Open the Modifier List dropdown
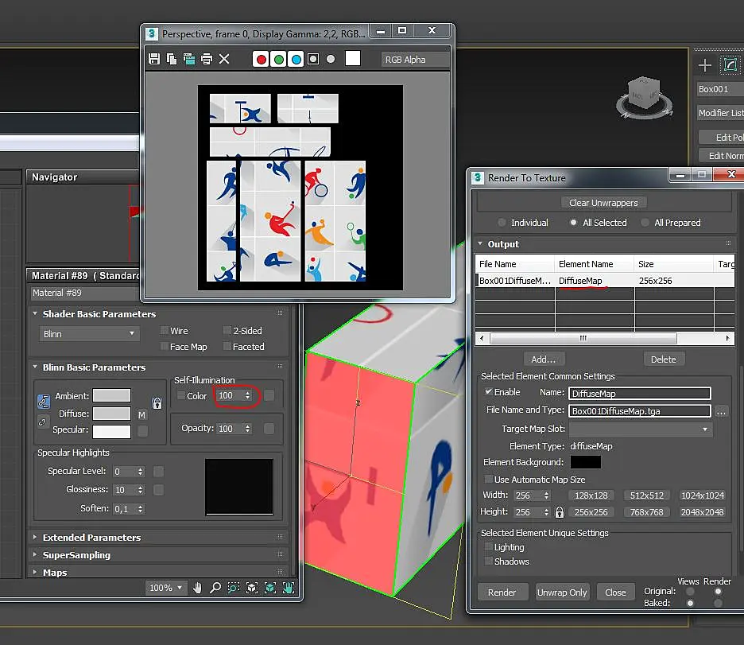This screenshot has width=744, height=645. 720,113
